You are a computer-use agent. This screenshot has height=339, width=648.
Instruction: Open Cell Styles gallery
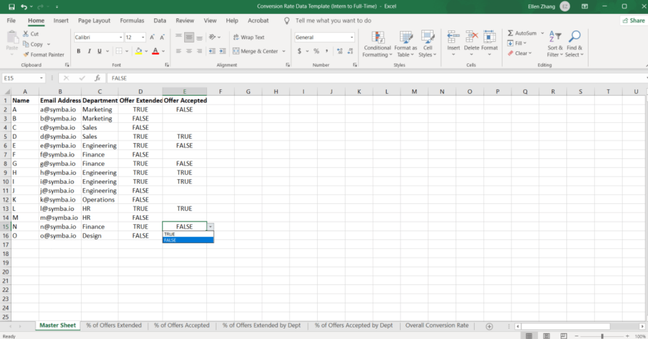(427, 44)
